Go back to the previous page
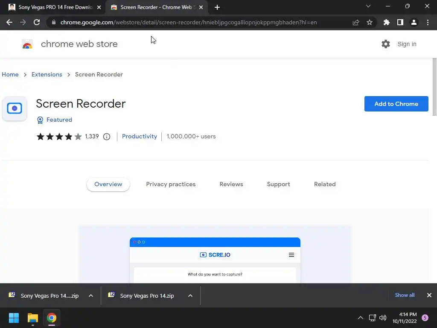Image resolution: width=437 pixels, height=328 pixels. (x=9, y=22)
